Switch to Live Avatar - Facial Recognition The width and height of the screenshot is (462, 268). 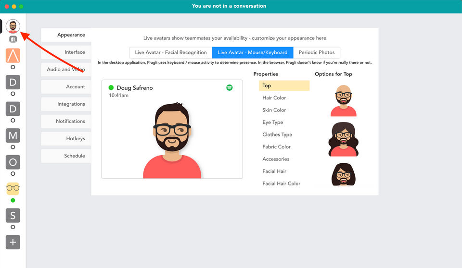(x=171, y=53)
